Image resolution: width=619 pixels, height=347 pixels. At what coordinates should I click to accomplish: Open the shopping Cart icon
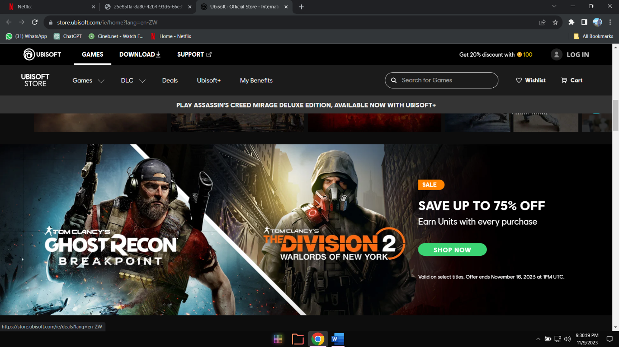click(564, 80)
